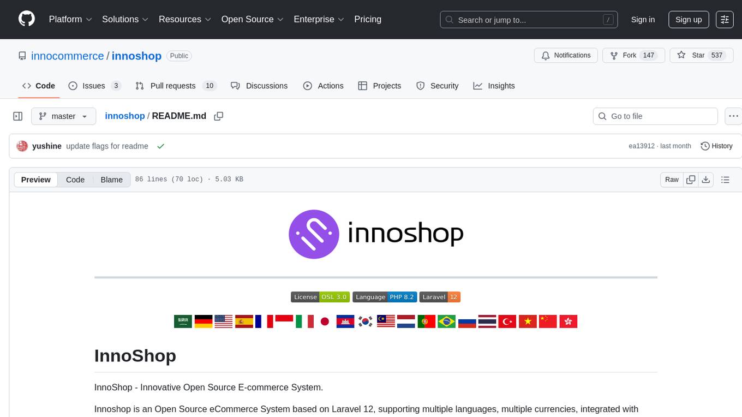Open the innocommerce owner link
The width and height of the screenshot is (742, 417).
[68, 56]
